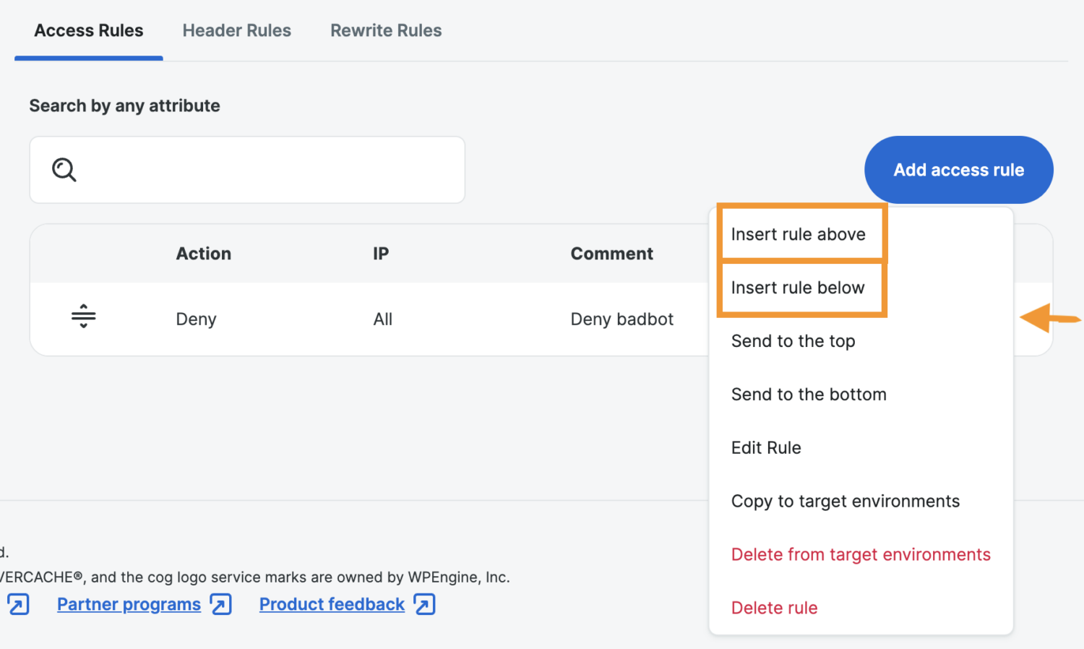Image resolution: width=1084 pixels, height=649 pixels.
Task: Select Insert rule above
Action: click(x=798, y=233)
